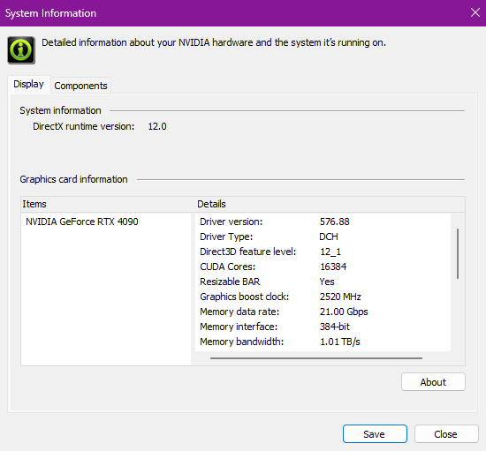486x451 pixels.
Task: Click the Memory bandwidth label
Action: [x=242, y=342]
